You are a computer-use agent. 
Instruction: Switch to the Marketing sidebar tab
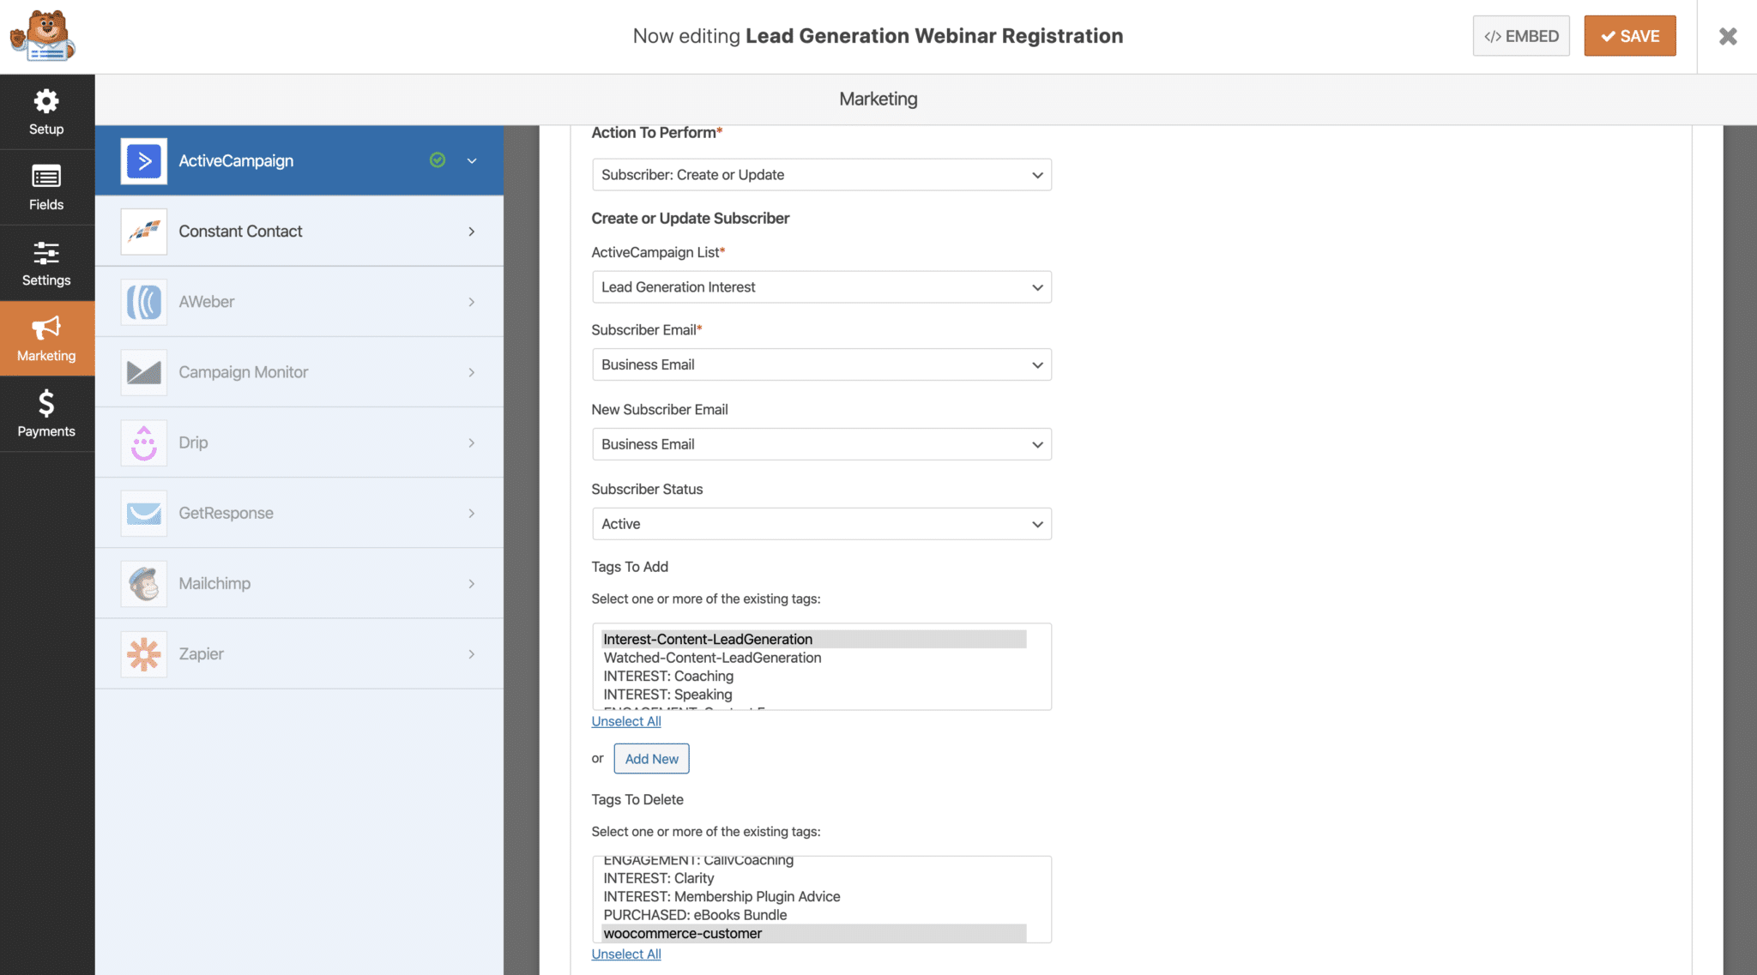coord(46,339)
